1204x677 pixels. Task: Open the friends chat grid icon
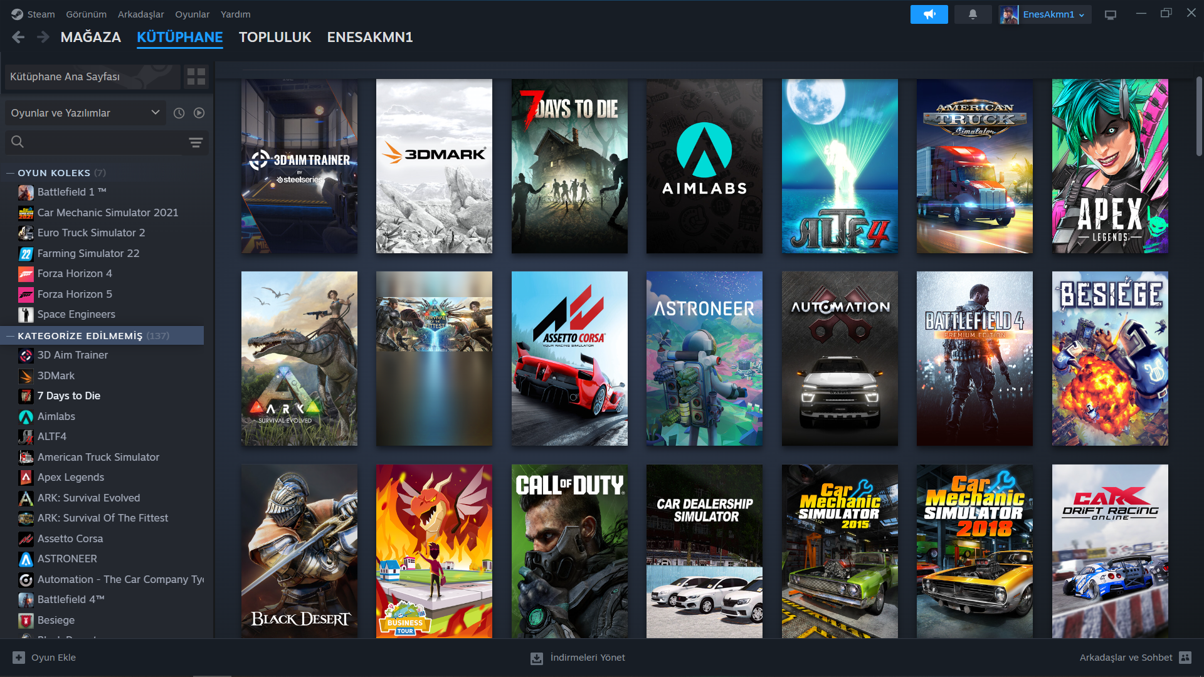tap(1185, 658)
